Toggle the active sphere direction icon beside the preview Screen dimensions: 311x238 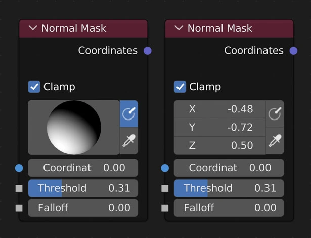tap(129, 113)
